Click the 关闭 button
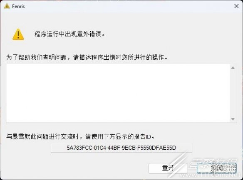243x180 pixels. pyautogui.click(x=217, y=168)
